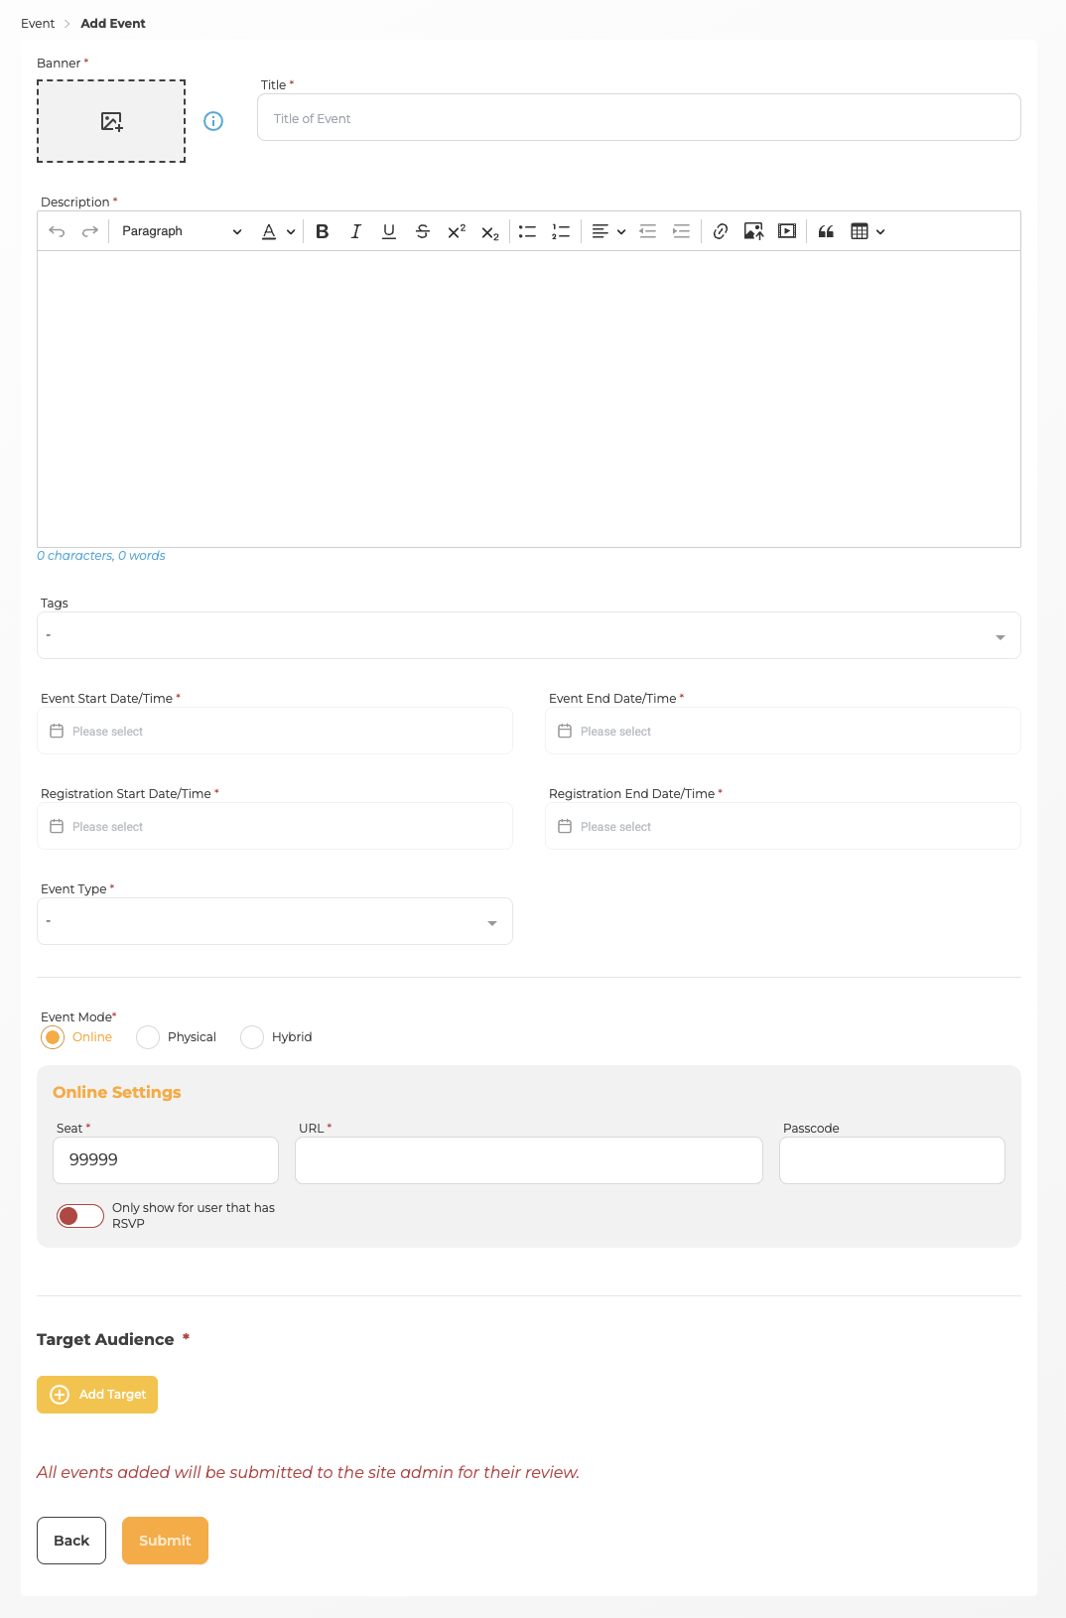
Task: Undo the last editor action
Action: point(57,231)
